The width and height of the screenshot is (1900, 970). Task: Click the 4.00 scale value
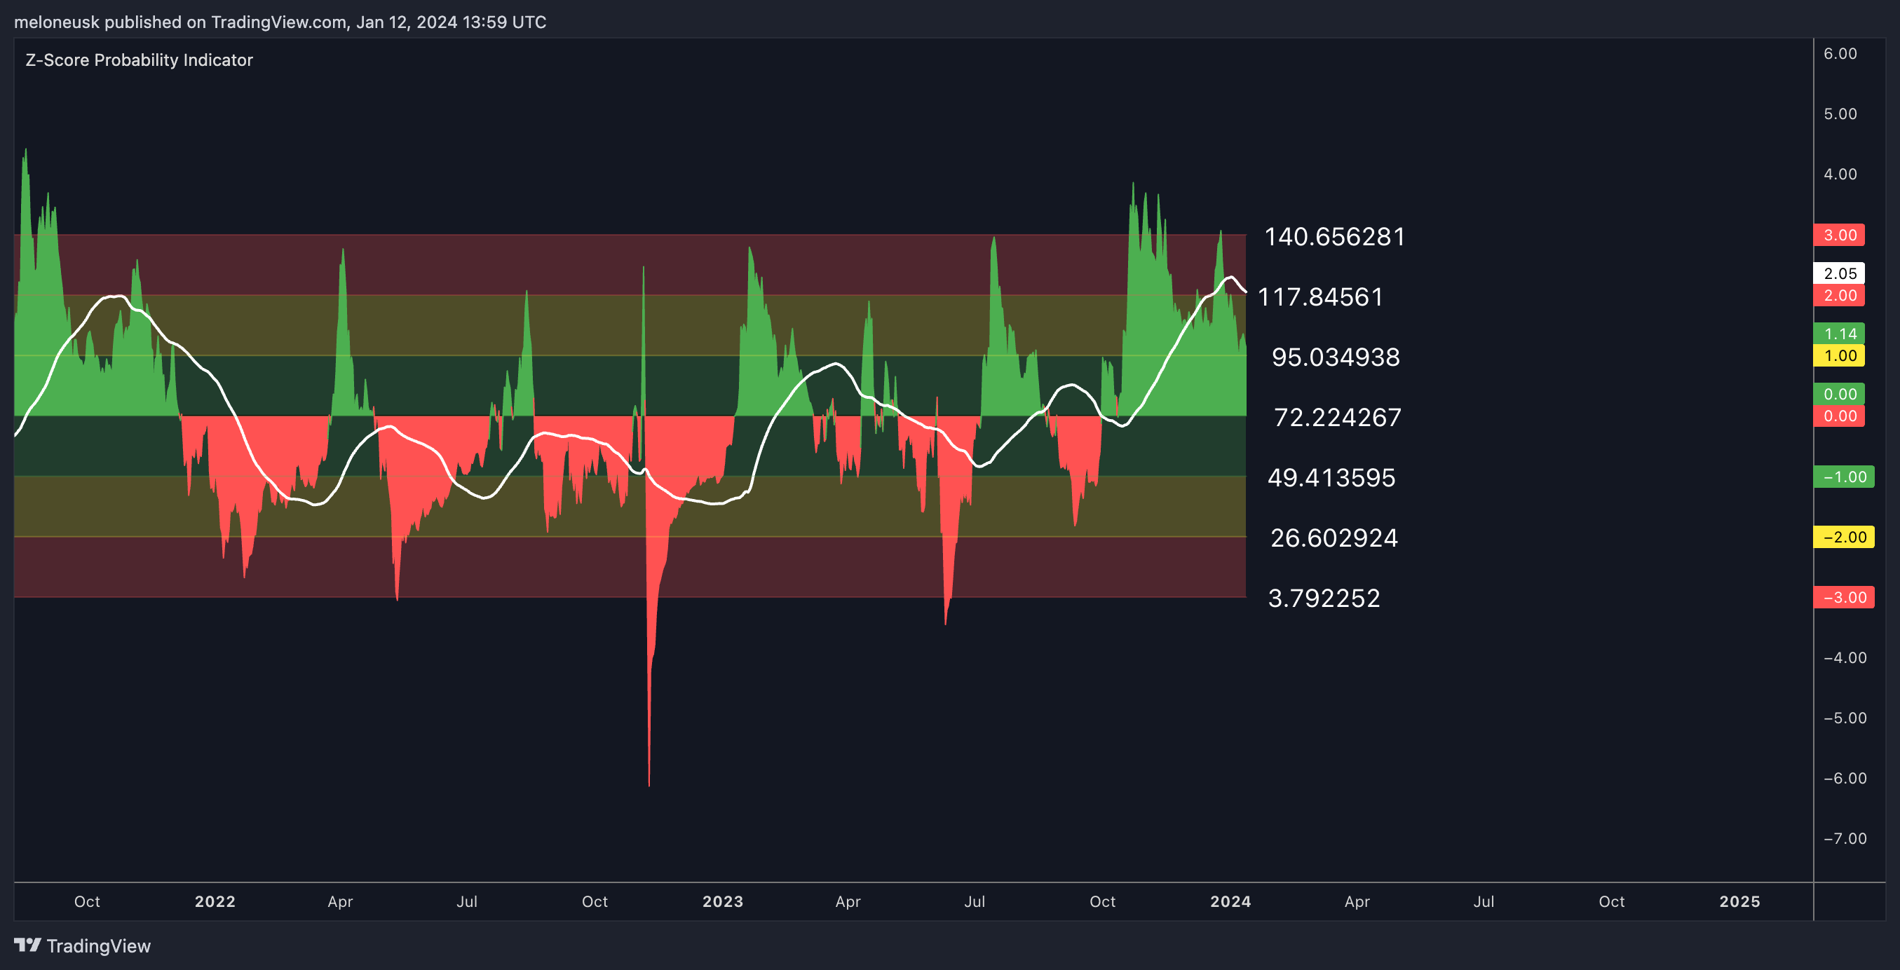coord(1840,175)
